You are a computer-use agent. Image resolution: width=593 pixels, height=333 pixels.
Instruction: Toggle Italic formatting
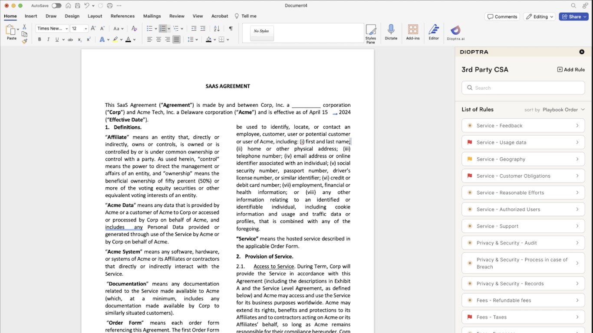point(48,39)
